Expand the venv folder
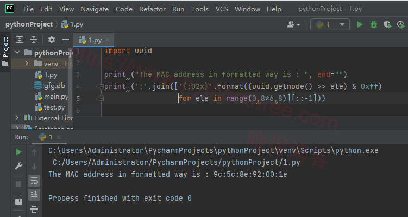Screen dimensions: 408x217 [x=27, y=63]
